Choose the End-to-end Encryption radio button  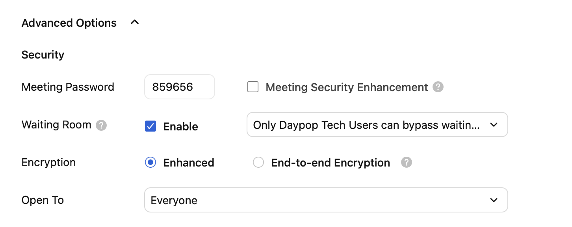click(x=258, y=162)
